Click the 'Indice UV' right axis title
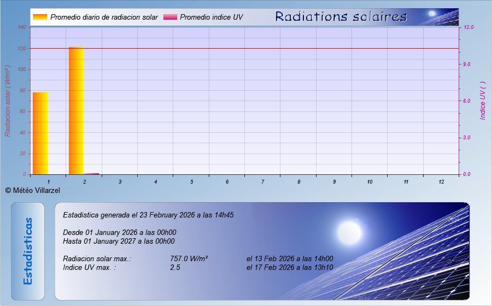 (483, 101)
